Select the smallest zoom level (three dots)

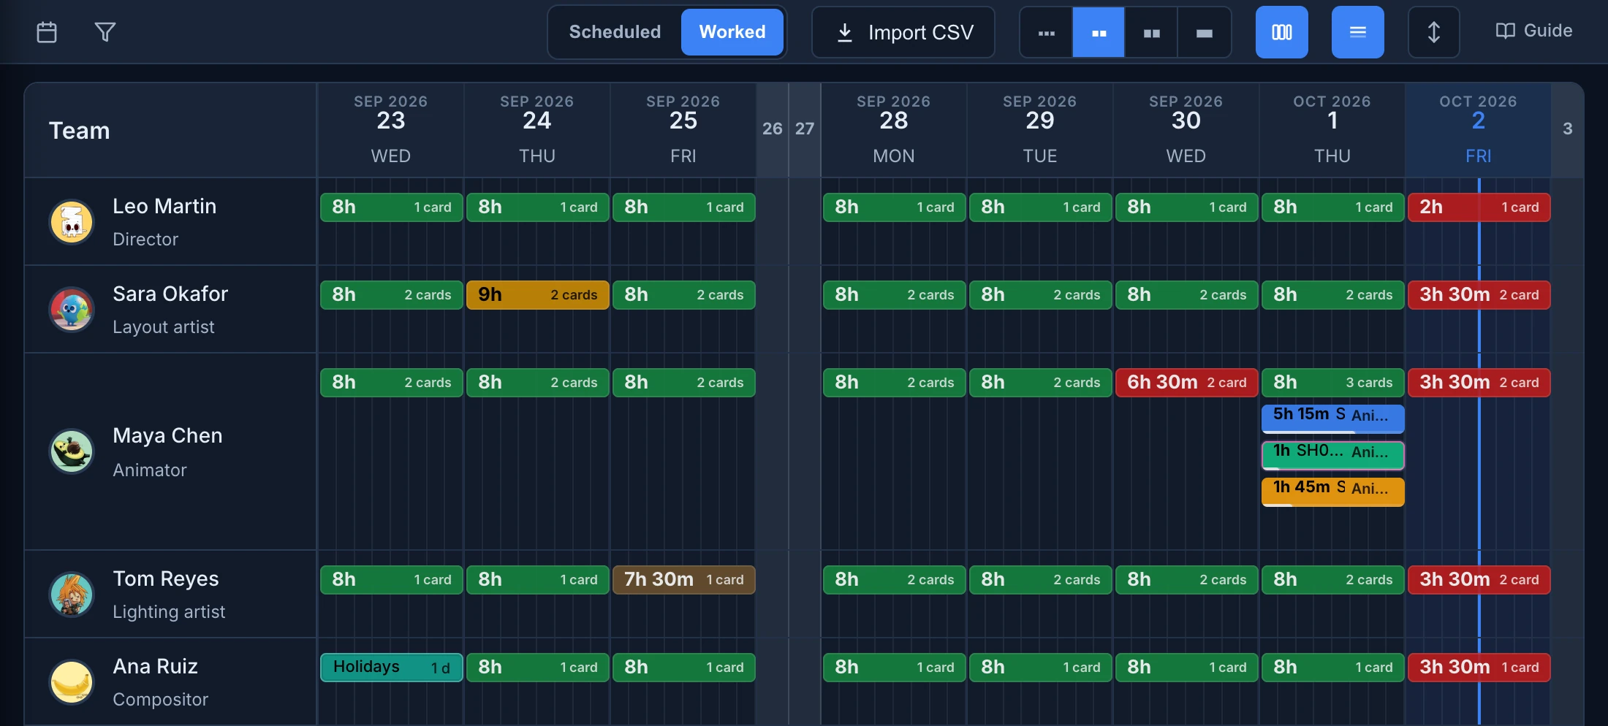[1047, 33]
